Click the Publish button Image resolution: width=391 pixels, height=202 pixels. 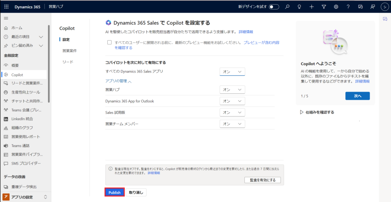(x=115, y=192)
